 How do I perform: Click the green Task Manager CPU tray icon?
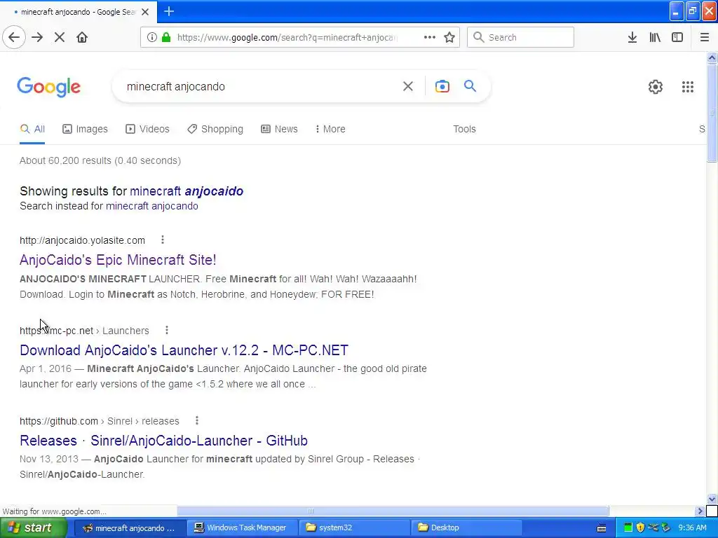[628, 528]
